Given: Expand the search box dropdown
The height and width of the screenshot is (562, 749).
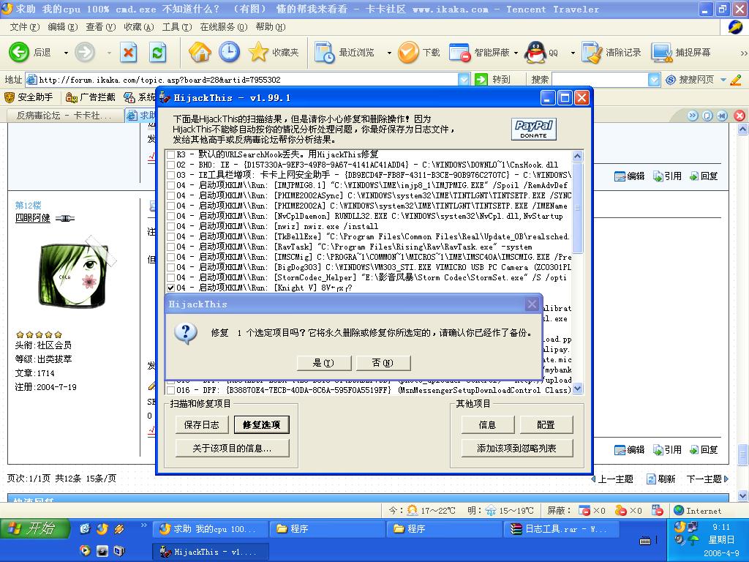Looking at the screenshot, I should [654, 79].
